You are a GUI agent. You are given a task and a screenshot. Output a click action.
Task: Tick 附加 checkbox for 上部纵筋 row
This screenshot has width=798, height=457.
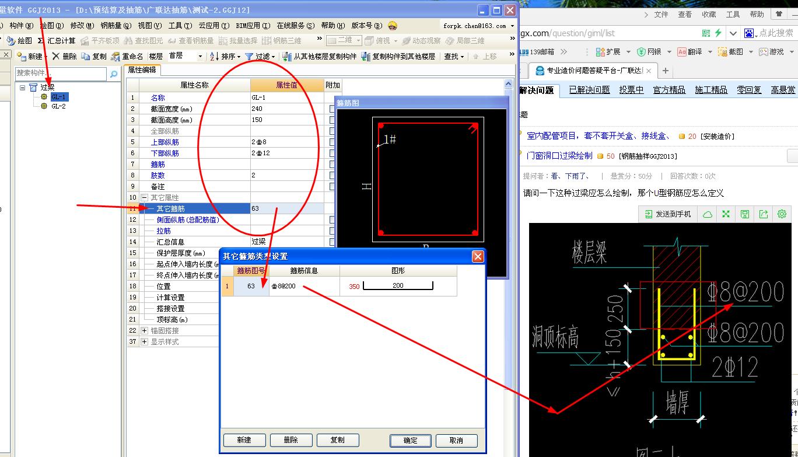pyautogui.click(x=332, y=142)
